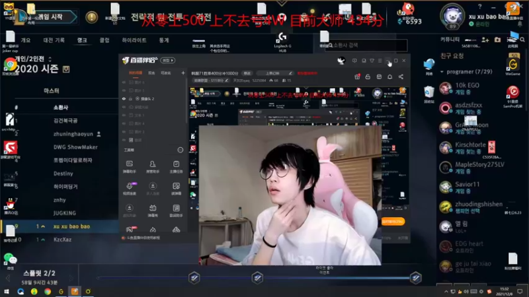This screenshot has height=297, width=529.
Task: Click the last split reward checkpoint
Action: 416,278
